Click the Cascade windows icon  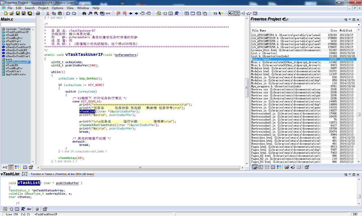click(x=205, y=13)
